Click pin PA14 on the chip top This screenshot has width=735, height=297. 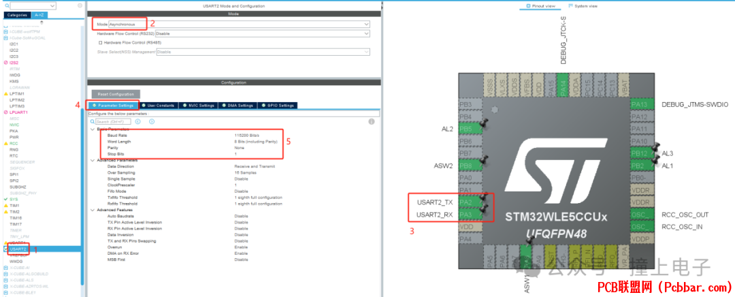pos(564,86)
